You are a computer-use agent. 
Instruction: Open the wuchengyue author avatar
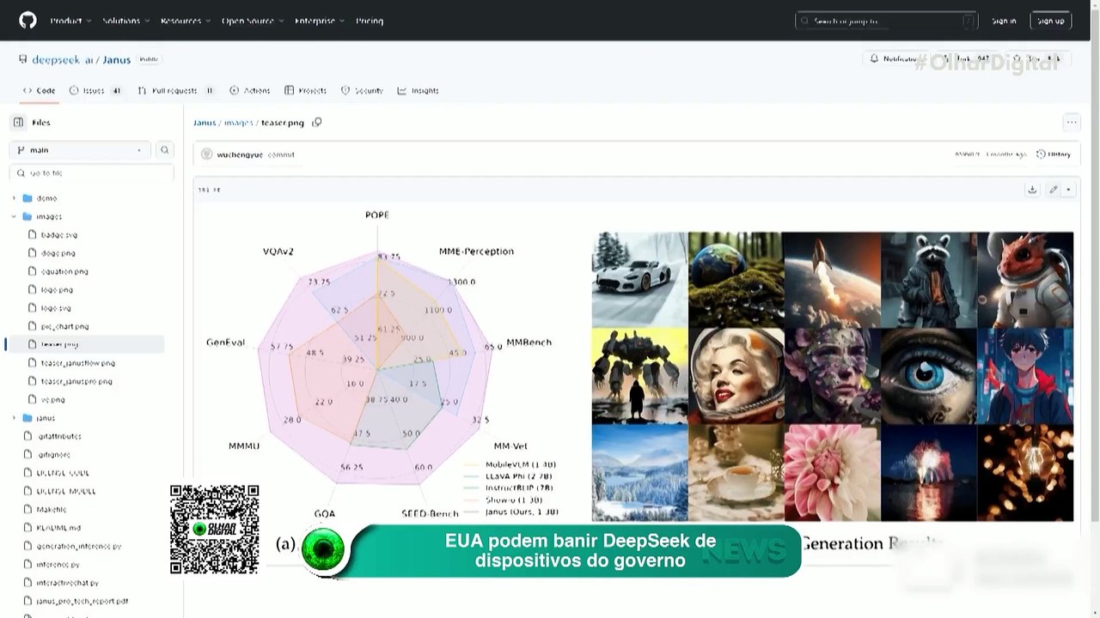206,154
